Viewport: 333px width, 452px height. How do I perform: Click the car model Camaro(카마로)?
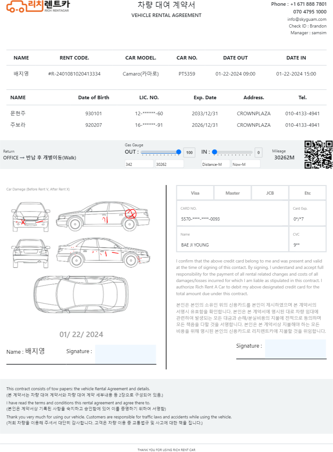click(x=141, y=74)
